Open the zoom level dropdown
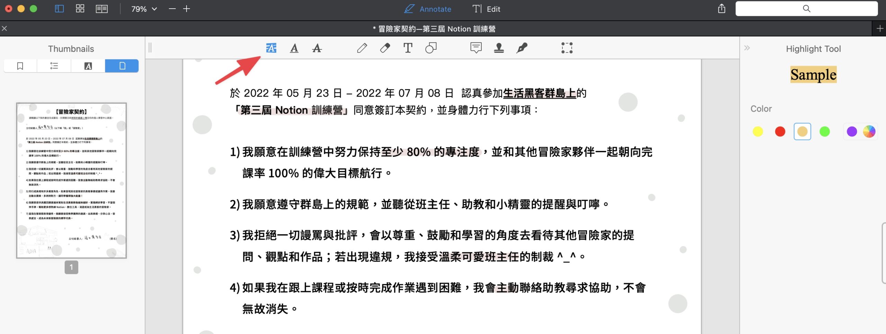This screenshot has width=886, height=334. click(x=144, y=9)
